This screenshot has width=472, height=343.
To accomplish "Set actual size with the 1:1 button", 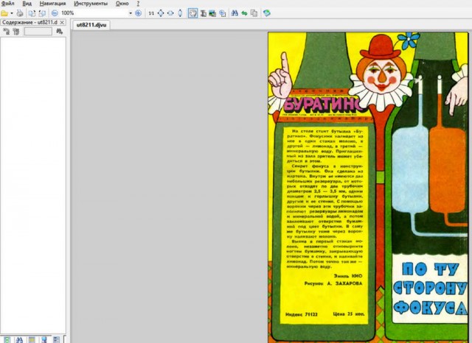I will (151, 13).
